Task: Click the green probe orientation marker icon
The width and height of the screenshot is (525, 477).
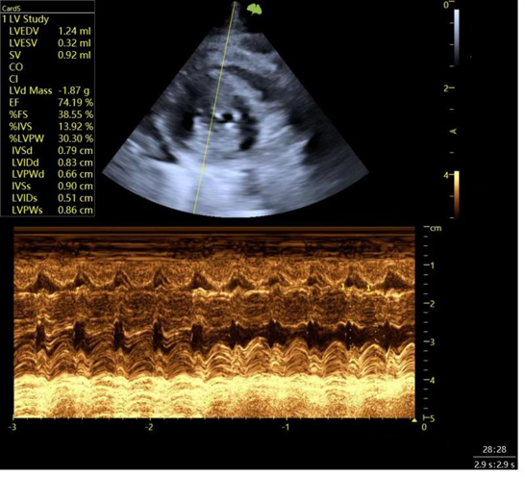Action: (256, 10)
